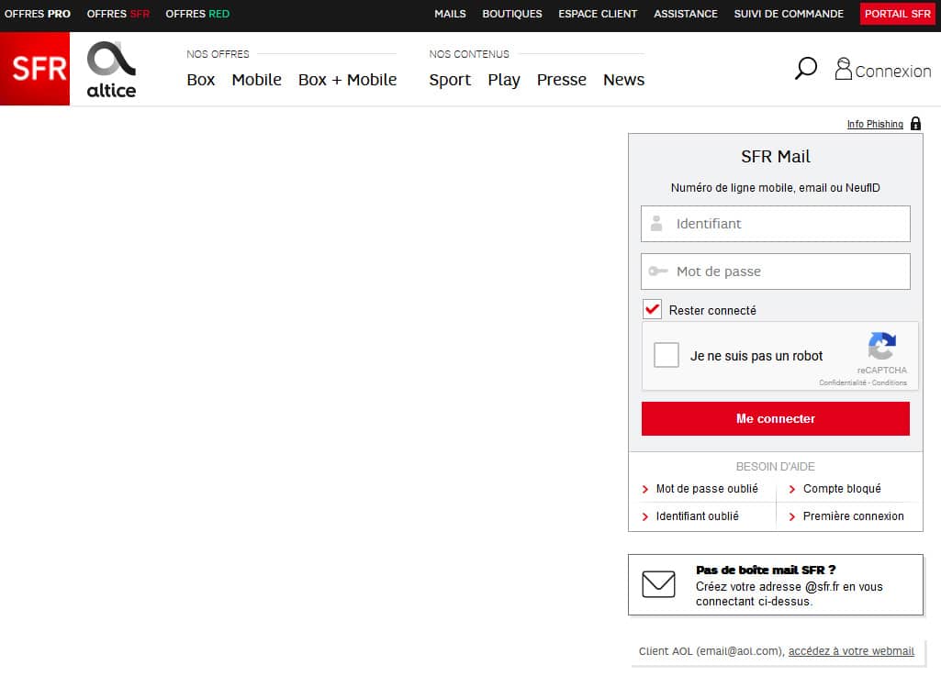Click the key icon in password field

coord(657,272)
